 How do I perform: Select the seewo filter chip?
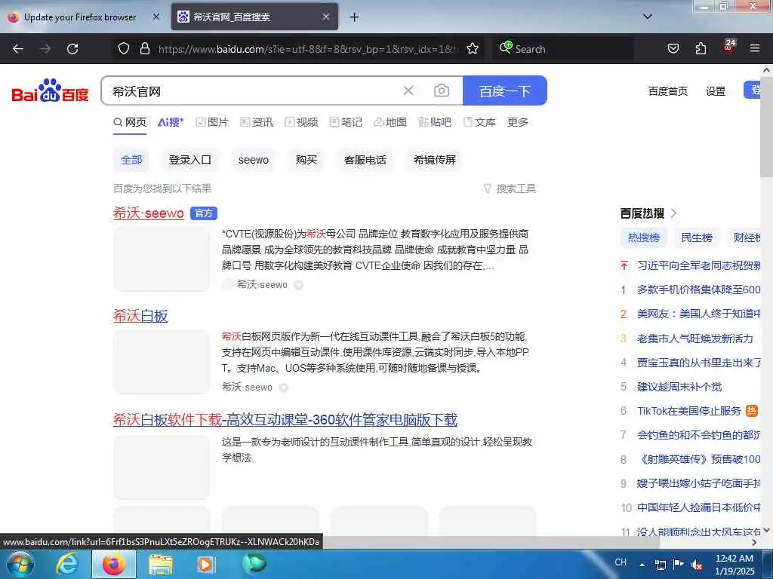click(x=254, y=160)
